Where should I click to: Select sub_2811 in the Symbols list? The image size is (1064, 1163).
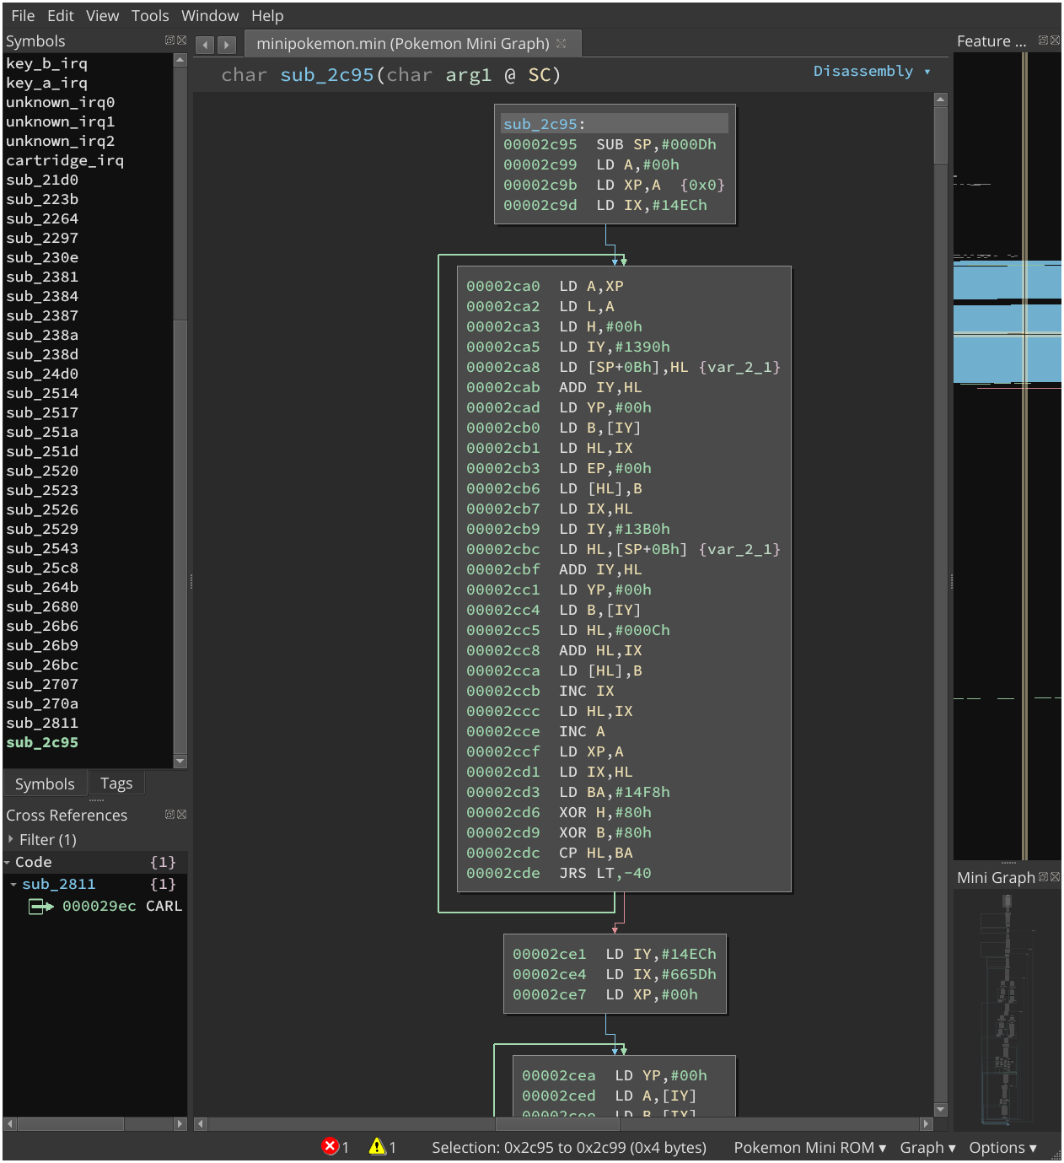[x=42, y=724]
